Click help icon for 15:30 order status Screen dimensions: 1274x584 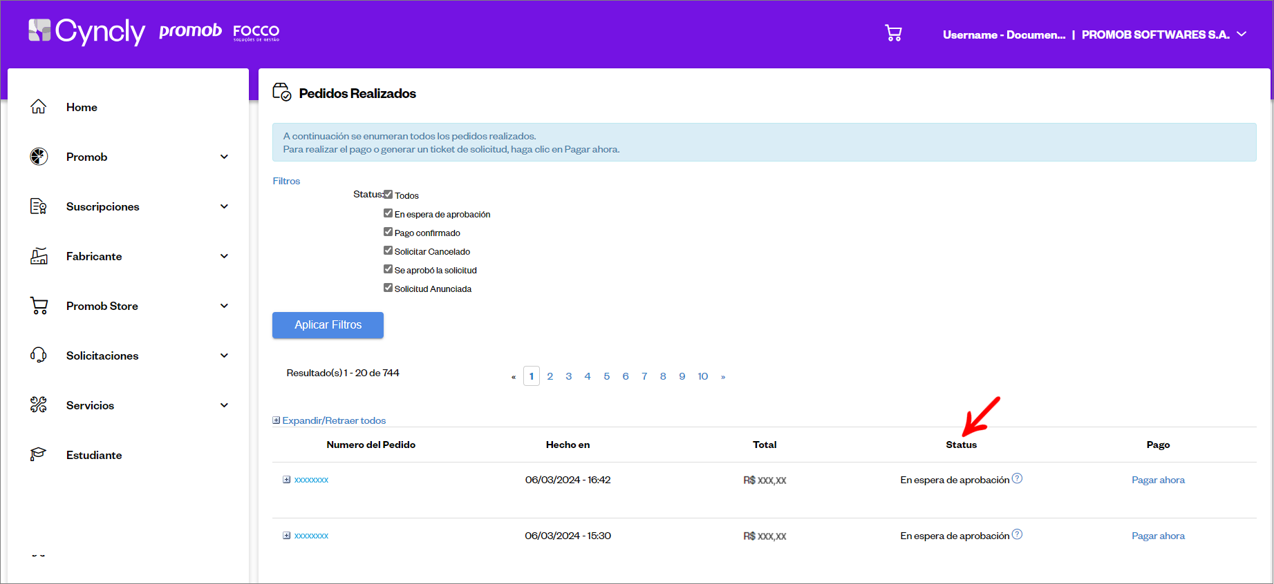click(x=1017, y=534)
